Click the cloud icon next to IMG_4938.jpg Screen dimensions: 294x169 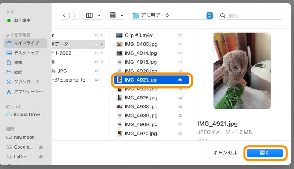180,107
